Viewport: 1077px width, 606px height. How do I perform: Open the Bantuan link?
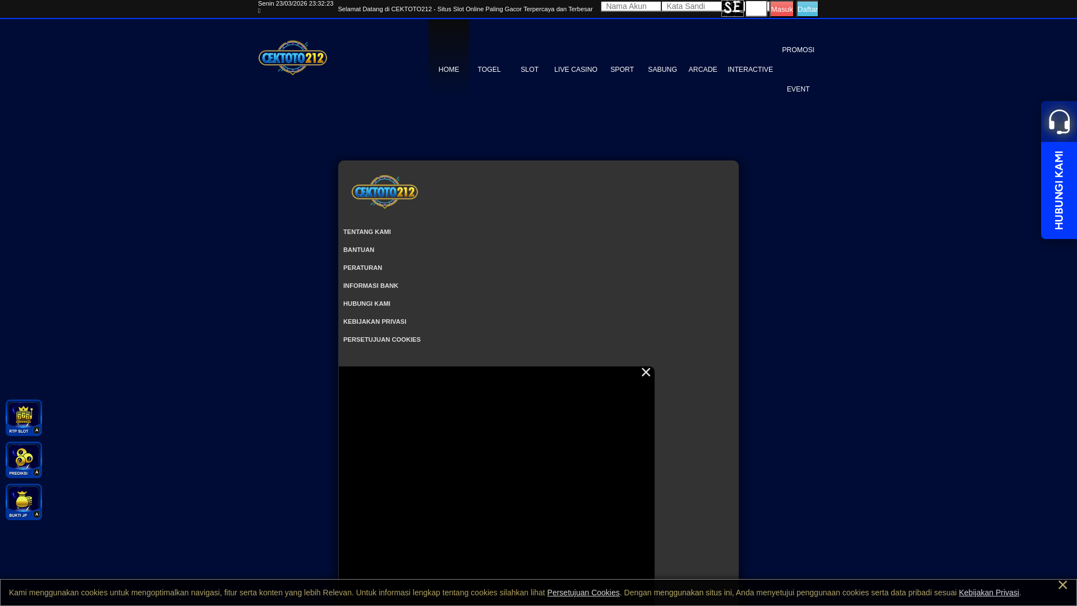coord(358,250)
